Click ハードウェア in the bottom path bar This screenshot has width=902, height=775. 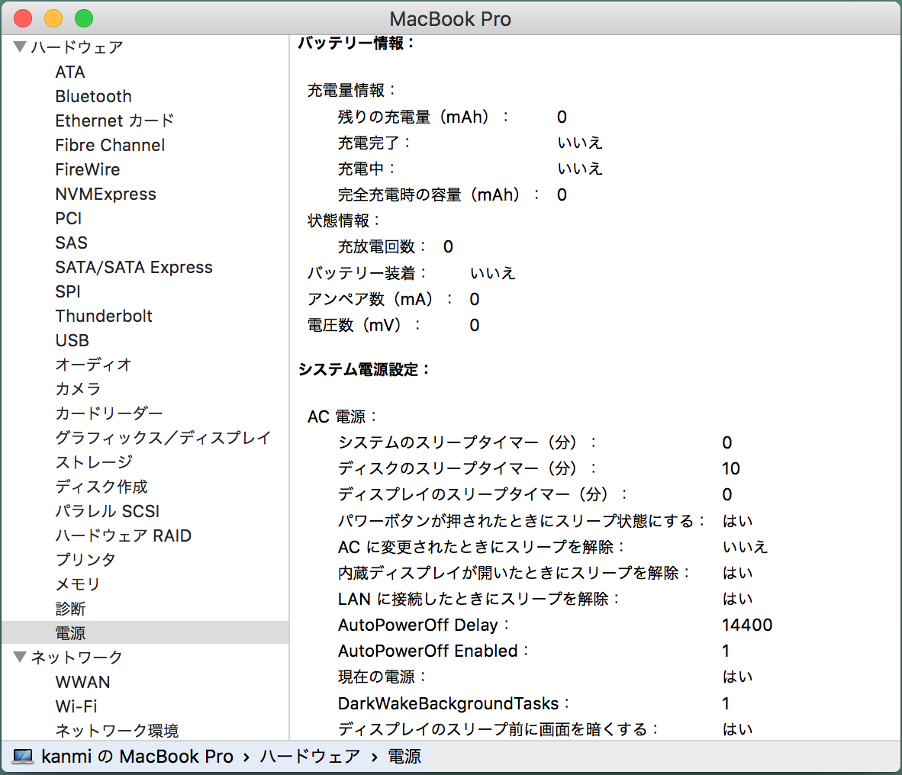(x=310, y=757)
